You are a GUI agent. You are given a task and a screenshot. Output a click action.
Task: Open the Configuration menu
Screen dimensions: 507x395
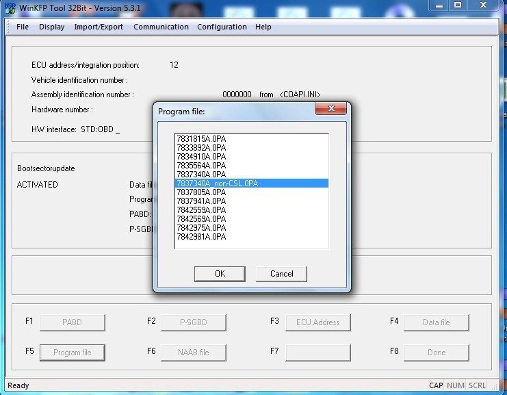(222, 27)
